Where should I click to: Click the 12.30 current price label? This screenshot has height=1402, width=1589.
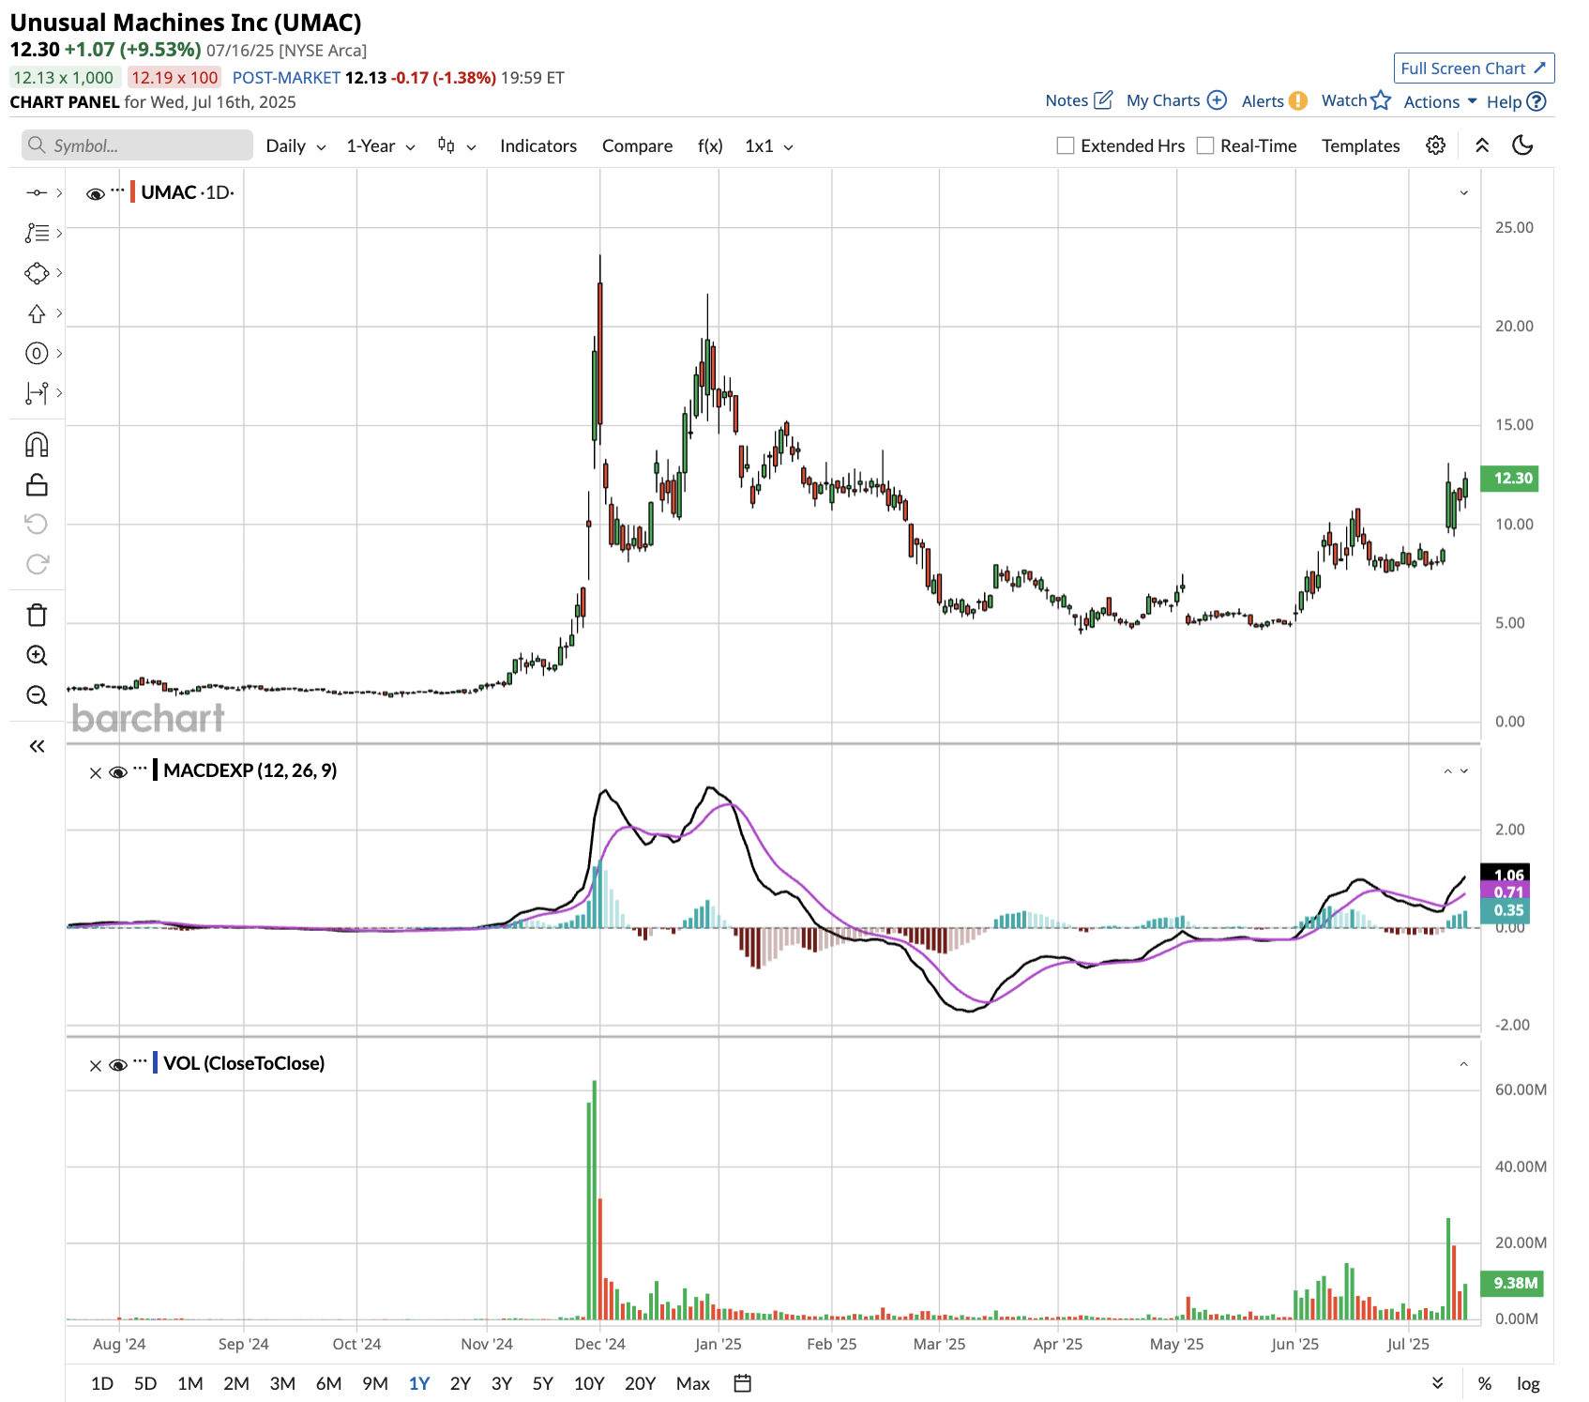(1509, 479)
